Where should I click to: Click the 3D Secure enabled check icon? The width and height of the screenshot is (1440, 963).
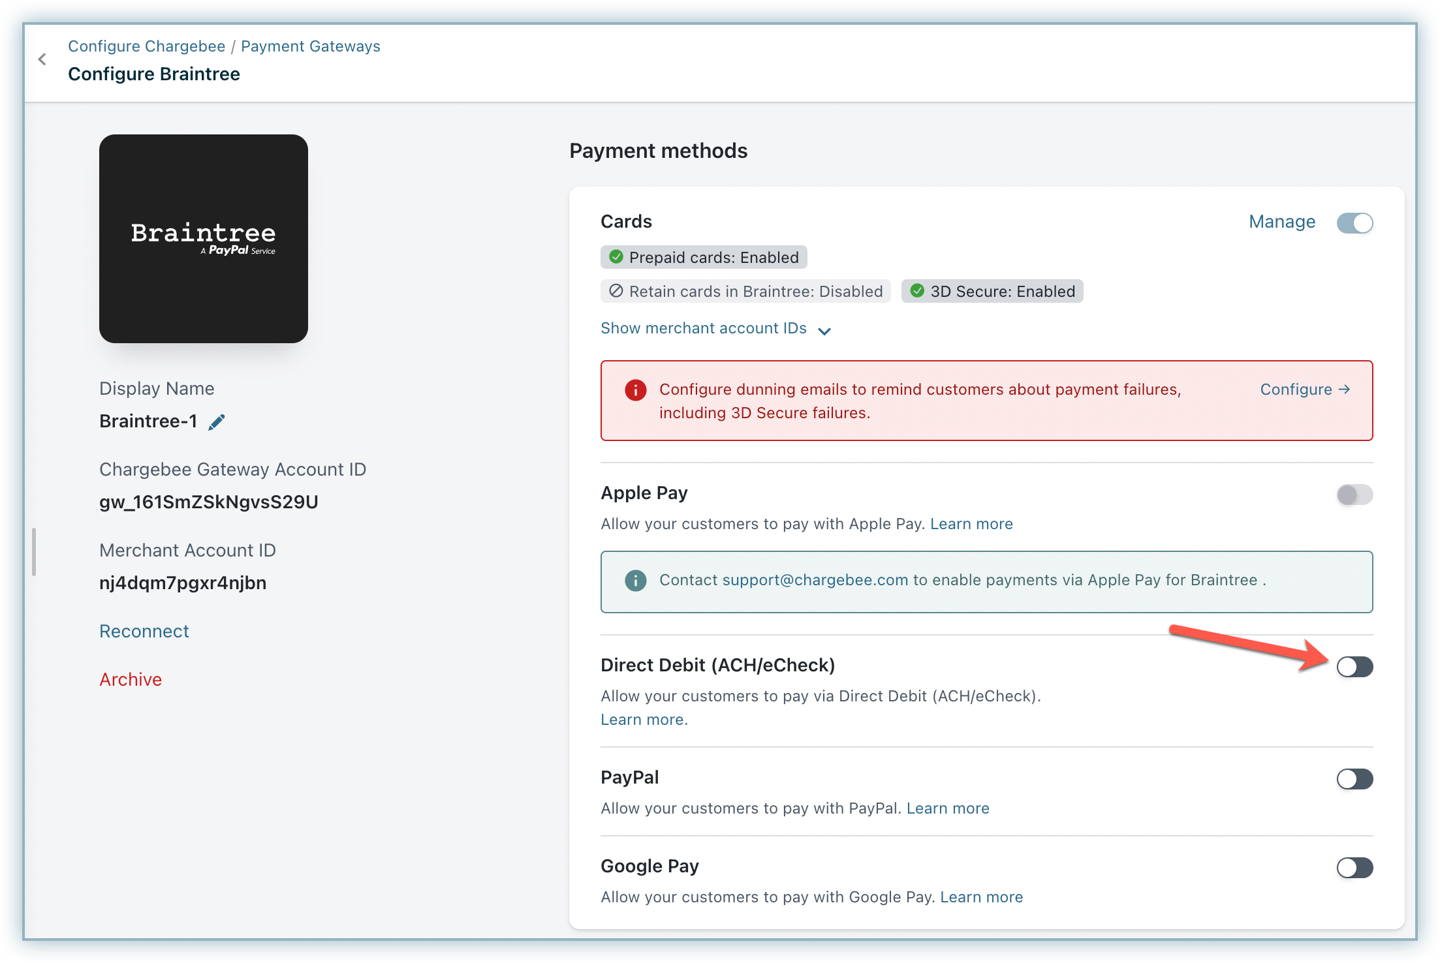coord(917,291)
